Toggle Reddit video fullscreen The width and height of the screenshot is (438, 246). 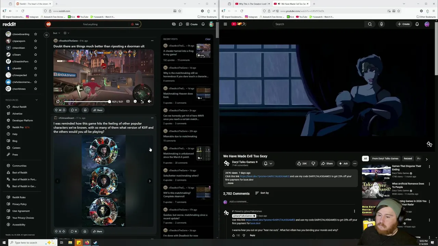pos(142,101)
